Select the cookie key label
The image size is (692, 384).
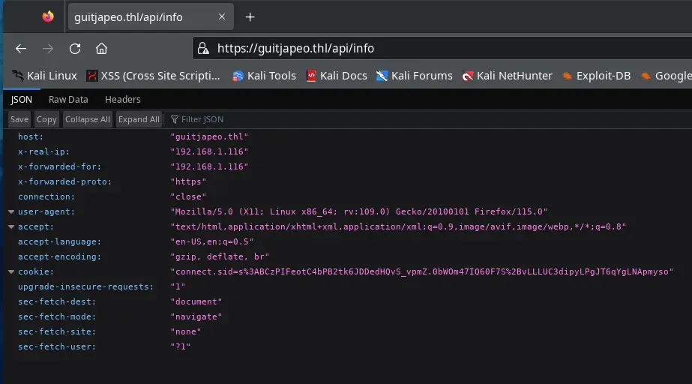36,272
